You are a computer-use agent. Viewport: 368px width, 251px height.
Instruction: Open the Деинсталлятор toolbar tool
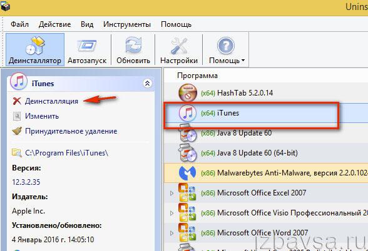point(35,49)
